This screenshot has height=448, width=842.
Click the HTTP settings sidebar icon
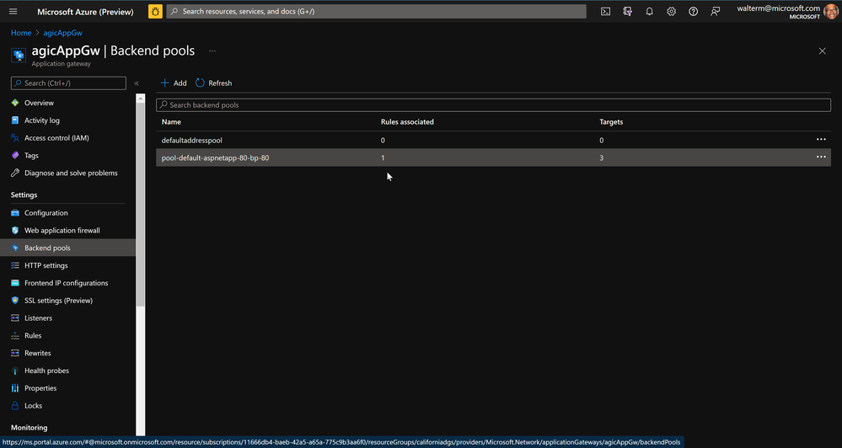pos(15,265)
